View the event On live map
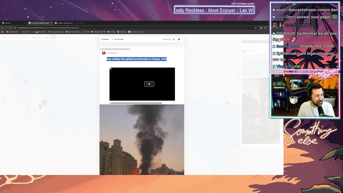Screen dimensions: 343x193 pyautogui.click(x=118, y=39)
